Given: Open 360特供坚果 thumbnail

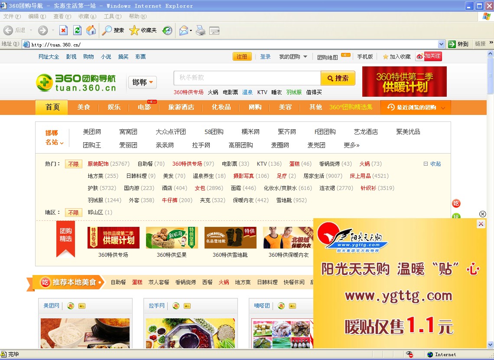Looking at the screenshot, I should click(172, 238).
